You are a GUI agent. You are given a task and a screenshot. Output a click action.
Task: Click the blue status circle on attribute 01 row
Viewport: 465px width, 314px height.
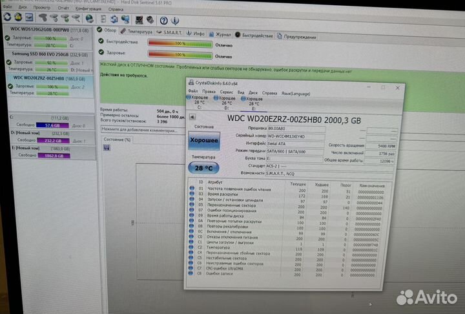click(x=192, y=188)
